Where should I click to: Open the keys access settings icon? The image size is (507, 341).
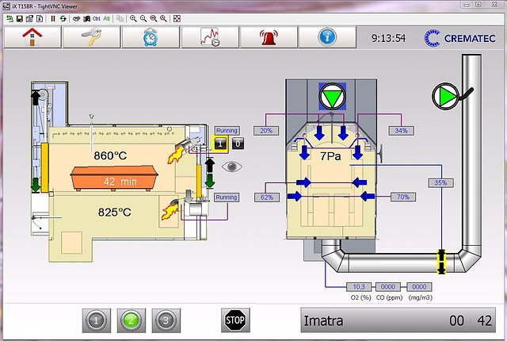pyautogui.click(x=92, y=37)
